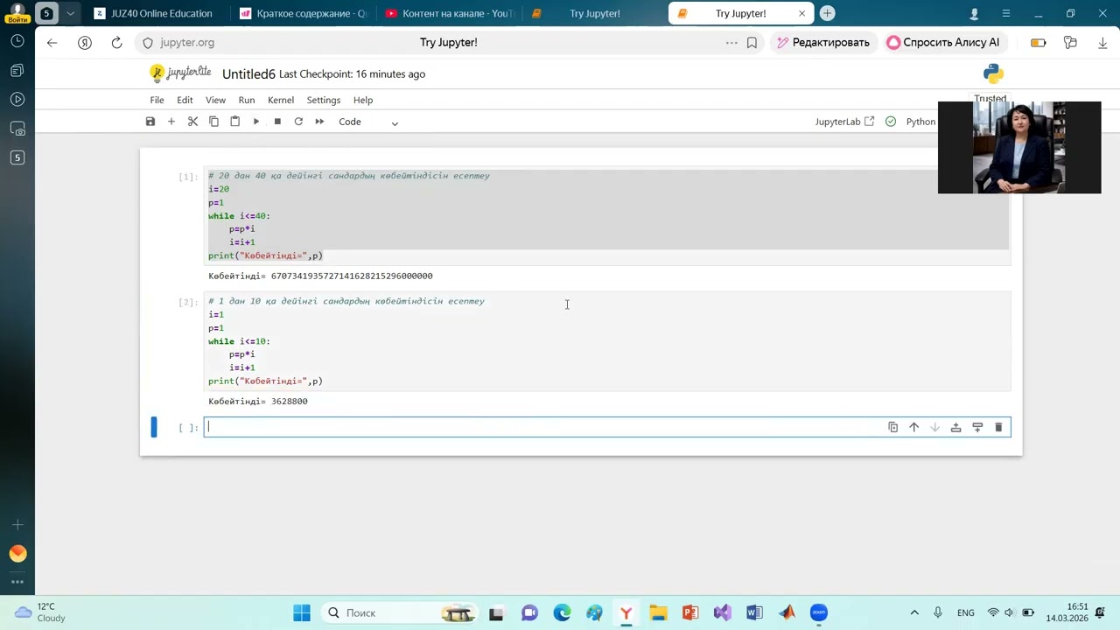Show hidden tray icons chevron
Viewport: 1120px width, 630px height.
coord(914,612)
